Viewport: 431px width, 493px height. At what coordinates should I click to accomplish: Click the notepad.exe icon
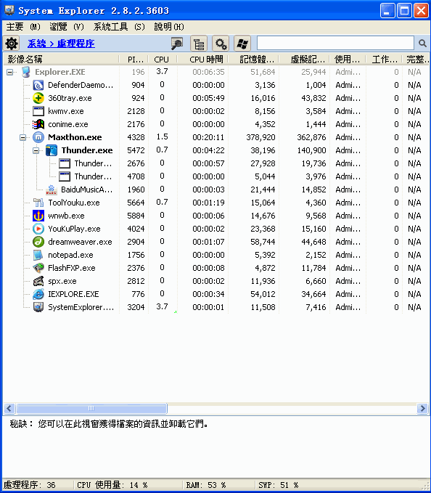[38, 255]
